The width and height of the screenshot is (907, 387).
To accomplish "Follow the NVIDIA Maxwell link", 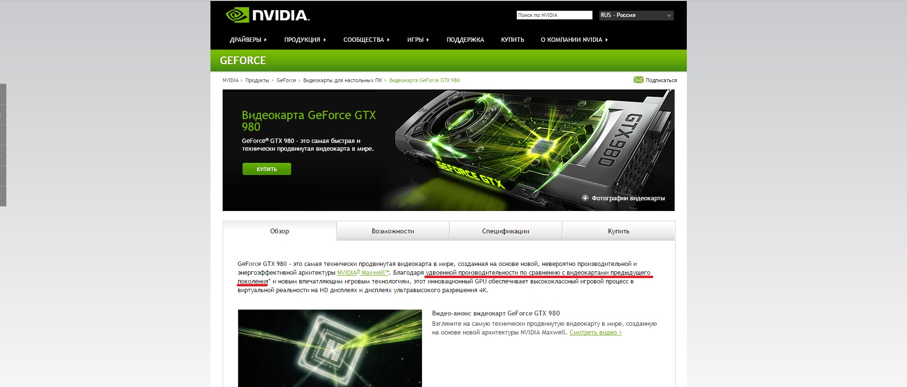I will tap(363, 273).
